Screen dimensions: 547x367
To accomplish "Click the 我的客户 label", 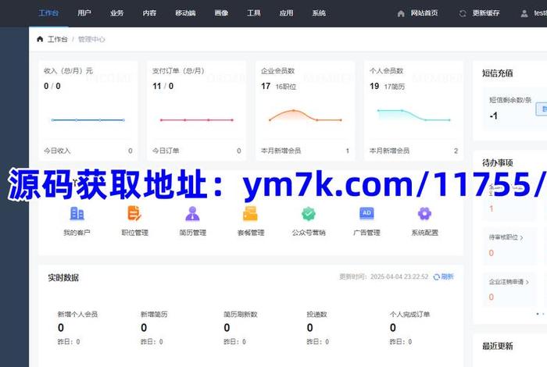I will 77,233.
